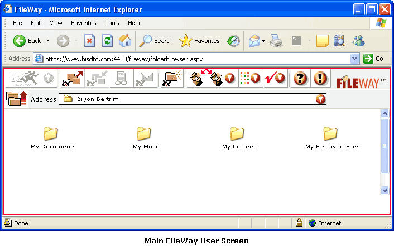
Task: Click the Go button
Action: coord(374,59)
